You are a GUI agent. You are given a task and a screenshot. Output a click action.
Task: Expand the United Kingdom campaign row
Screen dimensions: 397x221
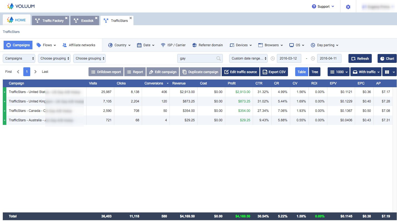click(4, 101)
